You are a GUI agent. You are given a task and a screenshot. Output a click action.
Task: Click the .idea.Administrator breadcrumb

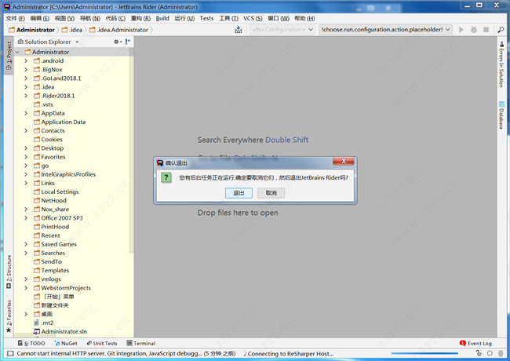click(118, 30)
